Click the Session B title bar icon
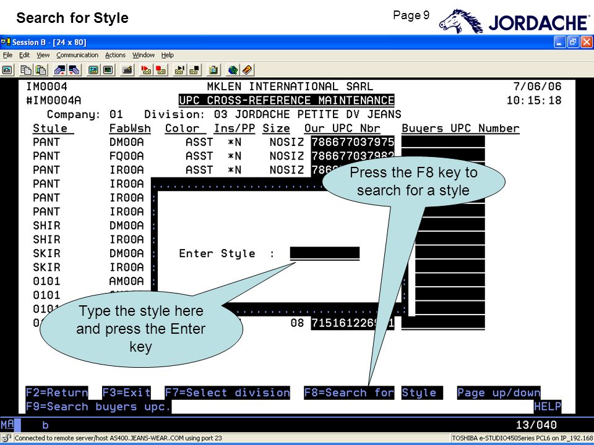 [6, 41]
